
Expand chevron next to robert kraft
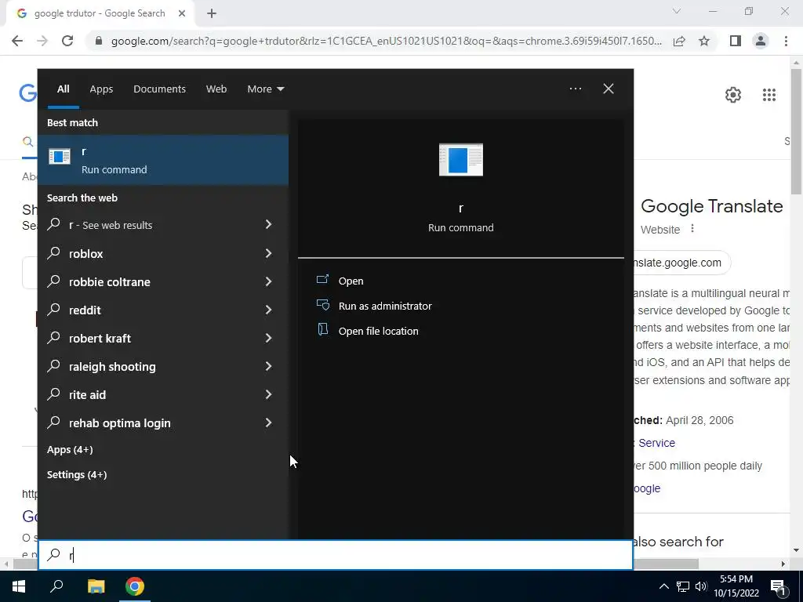[268, 337]
